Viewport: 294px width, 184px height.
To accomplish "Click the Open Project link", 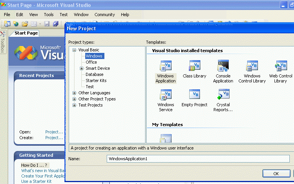I will click(54, 132).
